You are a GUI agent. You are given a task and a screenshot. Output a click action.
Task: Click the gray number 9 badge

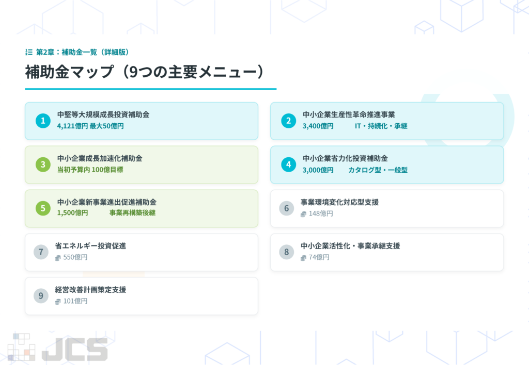pos(41,296)
